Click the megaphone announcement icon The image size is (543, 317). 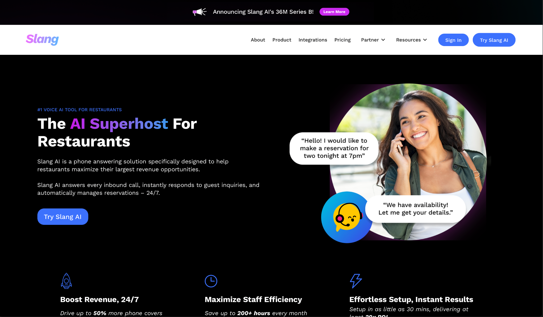200,12
